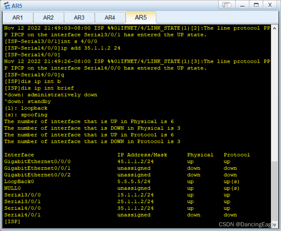Click the Serial3/0/0 interface name in table
This screenshot has height=231, width=281.
tap(22, 195)
